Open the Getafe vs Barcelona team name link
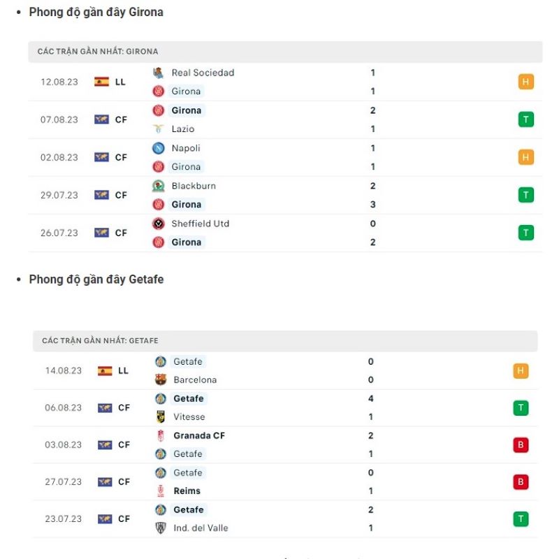Viewport: 559px width, 559px height. pyautogui.click(x=188, y=362)
